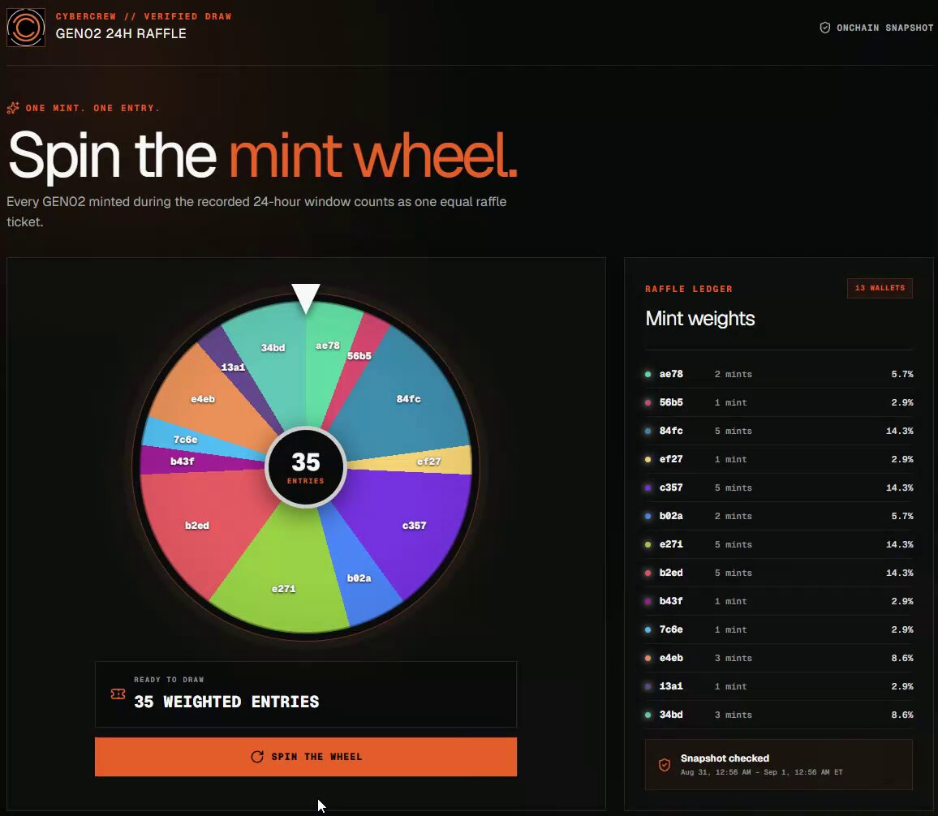938x816 pixels.
Task: Click the 84fc teal-blue wheel segment
Action: (410, 397)
